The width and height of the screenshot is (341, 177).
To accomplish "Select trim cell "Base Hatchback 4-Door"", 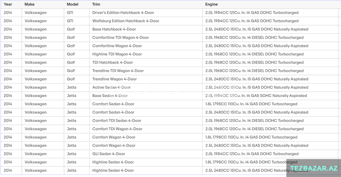I will (114, 29).
